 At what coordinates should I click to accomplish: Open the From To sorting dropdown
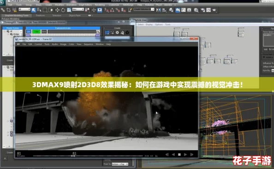coord(119,164)
